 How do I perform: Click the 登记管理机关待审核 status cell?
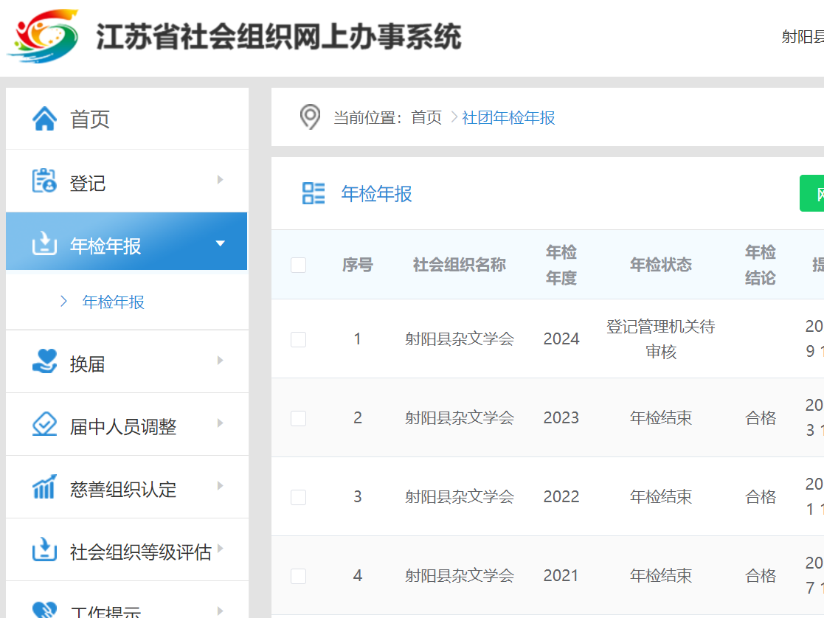click(660, 339)
